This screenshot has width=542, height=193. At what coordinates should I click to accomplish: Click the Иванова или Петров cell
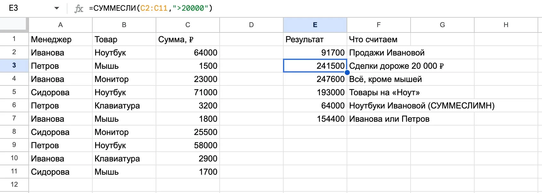pyautogui.click(x=389, y=119)
